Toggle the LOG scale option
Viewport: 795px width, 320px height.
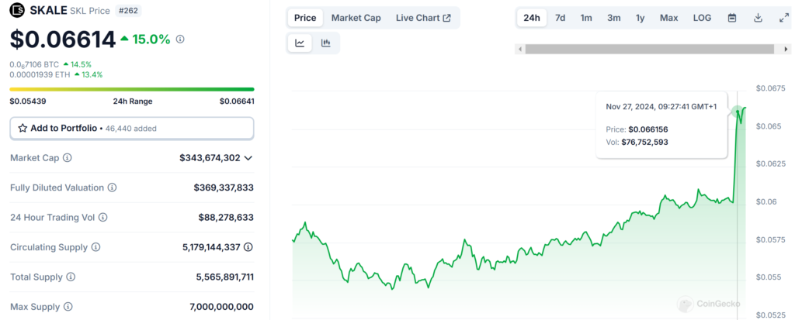[701, 18]
